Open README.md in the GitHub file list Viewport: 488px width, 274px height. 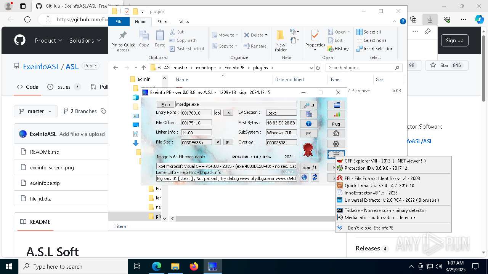(x=45, y=151)
